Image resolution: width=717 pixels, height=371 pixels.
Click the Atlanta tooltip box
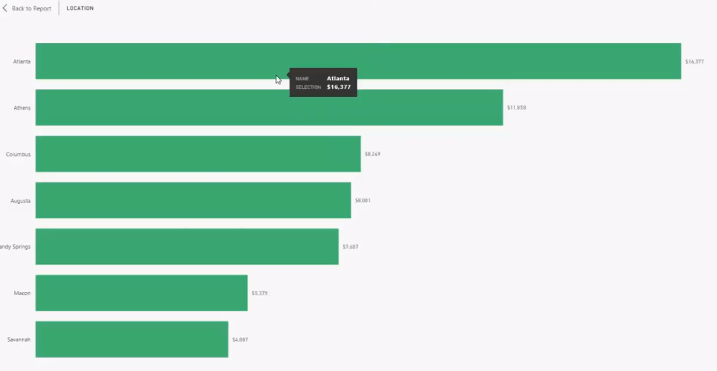point(324,83)
